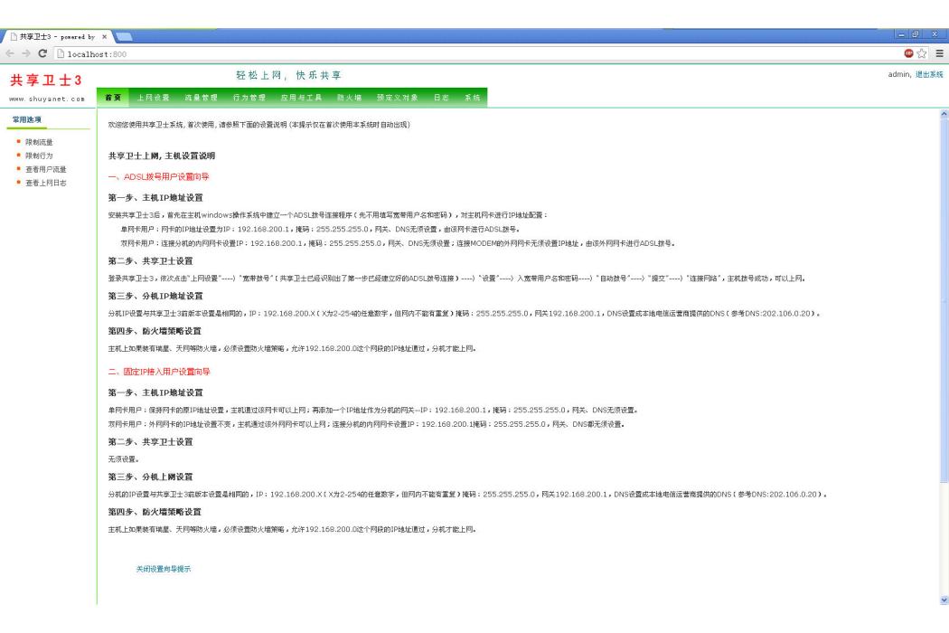Click the 共享卫士3 logo title

pyautogui.click(x=46, y=80)
